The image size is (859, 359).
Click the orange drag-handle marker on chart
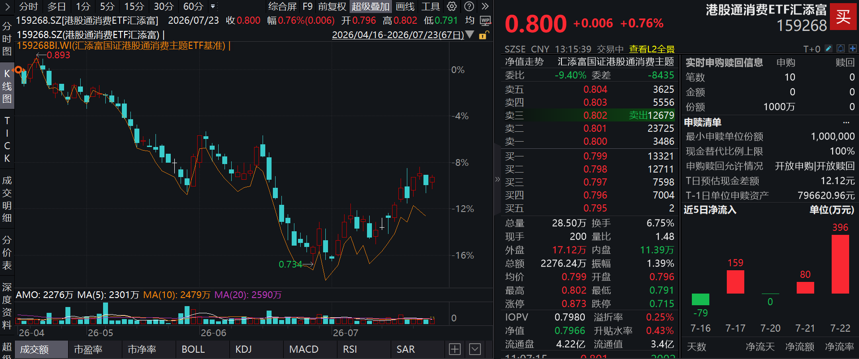tap(18, 69)
